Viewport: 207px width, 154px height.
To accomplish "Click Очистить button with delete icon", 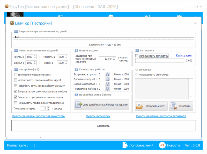I will 181,106.
